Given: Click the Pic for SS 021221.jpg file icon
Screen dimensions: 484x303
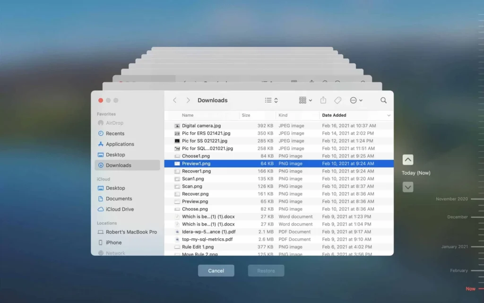Looking at the screenshot, I should click(177, 141).
